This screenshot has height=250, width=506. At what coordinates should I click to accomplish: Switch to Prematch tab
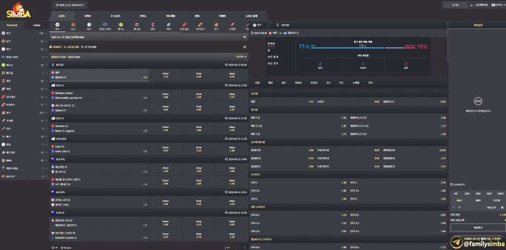pyautogui.click(x=12, y=25)
